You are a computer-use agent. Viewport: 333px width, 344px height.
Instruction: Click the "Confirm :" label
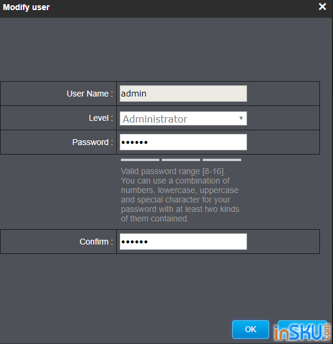(96, 242)
